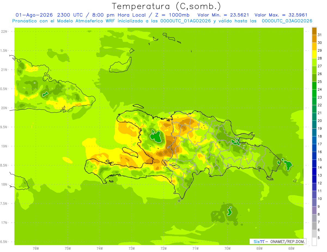This screenshot has width=327, height=252.
Task: Click the "Valor Max. = 32.5961" text
Action: click(x=281, y=15)
